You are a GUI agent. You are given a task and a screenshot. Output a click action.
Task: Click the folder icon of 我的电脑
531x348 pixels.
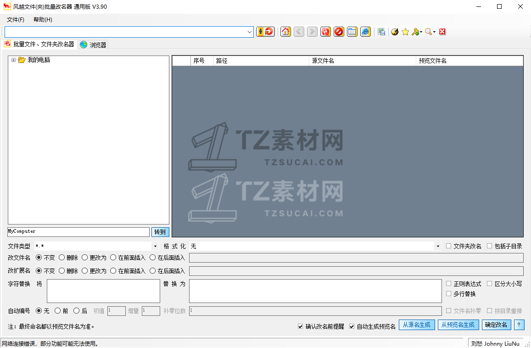click(x=22, y=60)
